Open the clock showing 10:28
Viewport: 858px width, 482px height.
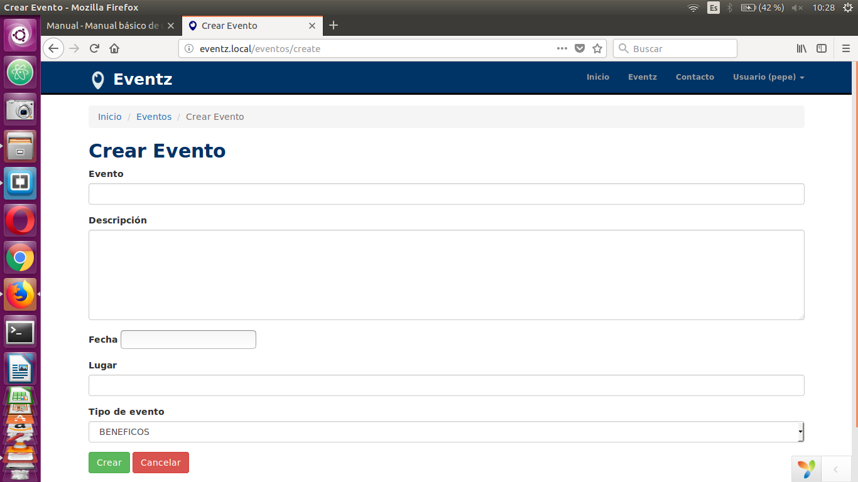pyautogui.click(x=823, y=8)
